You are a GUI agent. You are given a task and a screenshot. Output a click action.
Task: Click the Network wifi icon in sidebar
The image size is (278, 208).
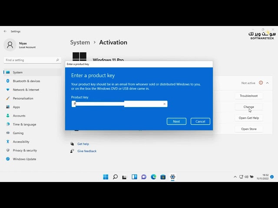coord(8,90)
